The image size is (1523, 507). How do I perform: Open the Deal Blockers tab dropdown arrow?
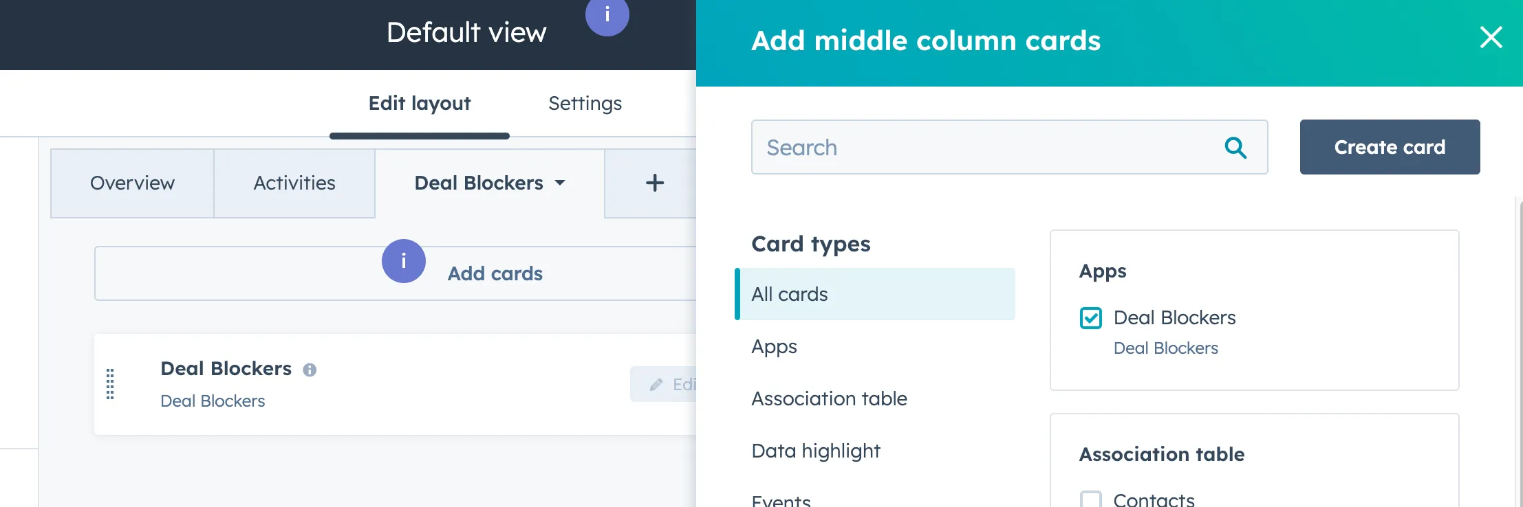560,183
